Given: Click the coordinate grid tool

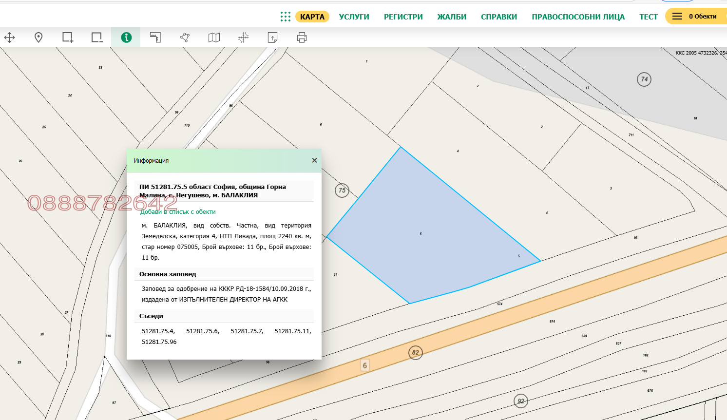Looking at the screenshot, I should click(x=243, y=38).
